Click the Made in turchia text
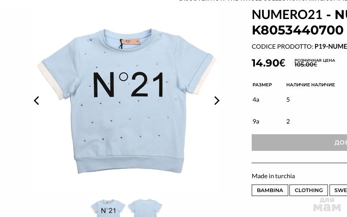The width and height of the screenshot is (347, 217). tap(273, 176)
